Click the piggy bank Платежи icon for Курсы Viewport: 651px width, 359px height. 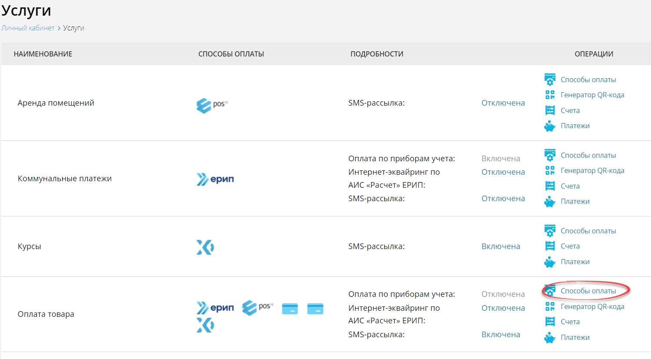pyautogui.click(x=550, y=262)
